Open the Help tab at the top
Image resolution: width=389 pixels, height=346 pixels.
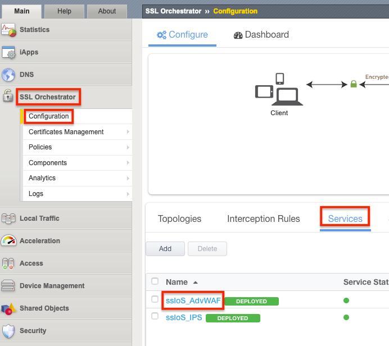click(x=65, y=11)
